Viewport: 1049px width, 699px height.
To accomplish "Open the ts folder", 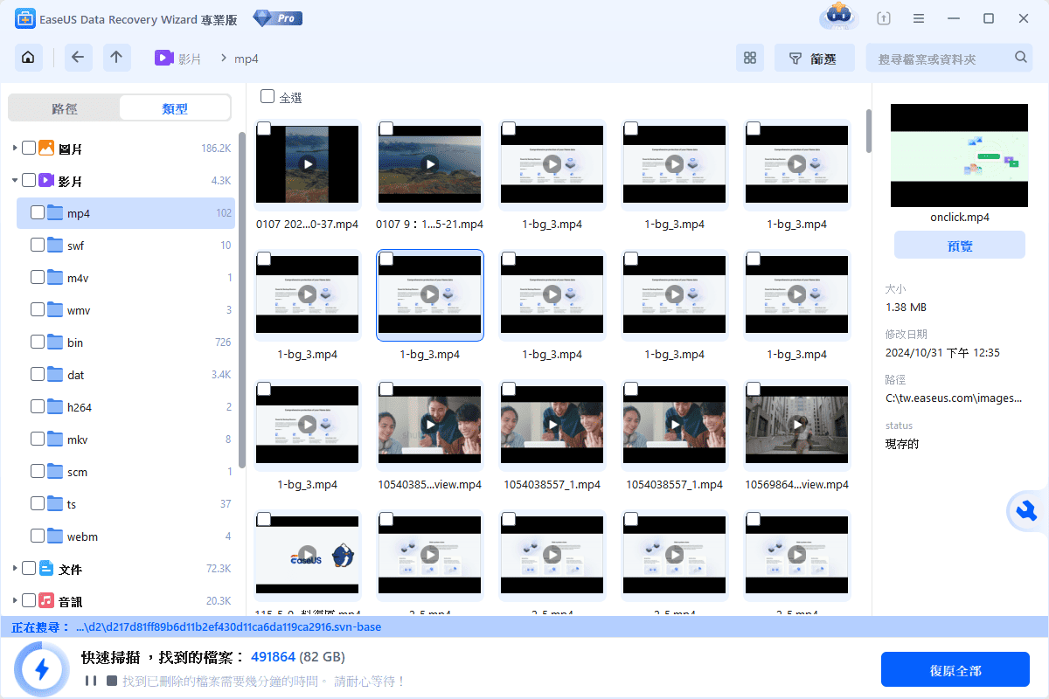I will pos(126,503).
